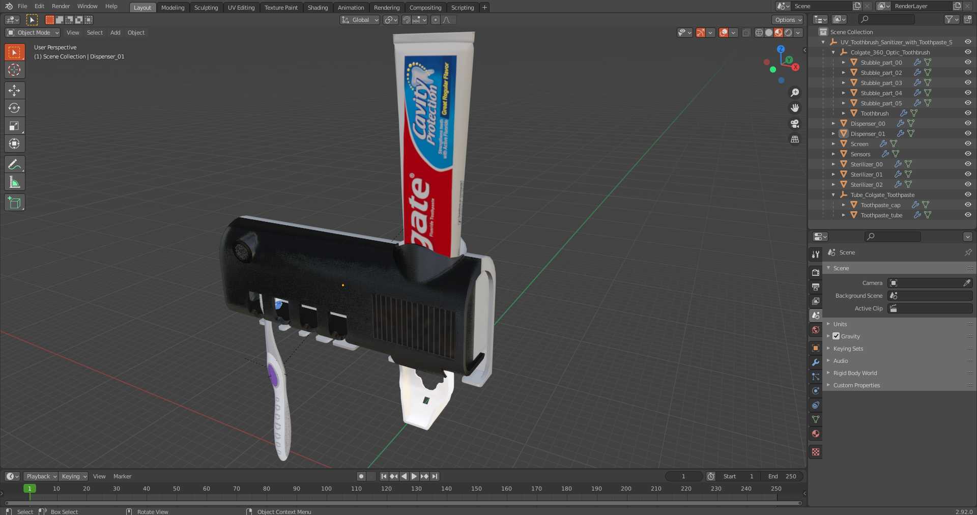Jump to the last frame
The height and width of the screenshot is (515, 977).
point(435,476)
